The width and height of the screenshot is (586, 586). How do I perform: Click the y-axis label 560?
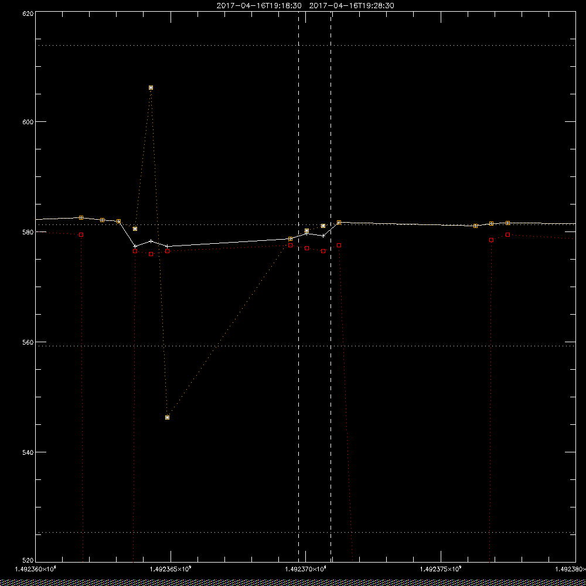click(x=28, y=342)
